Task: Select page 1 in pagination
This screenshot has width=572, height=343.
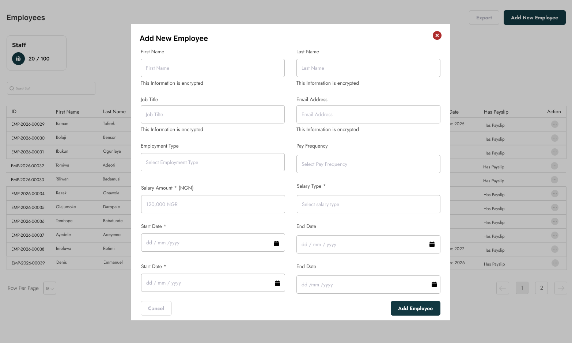Action: tap(522, 288)
